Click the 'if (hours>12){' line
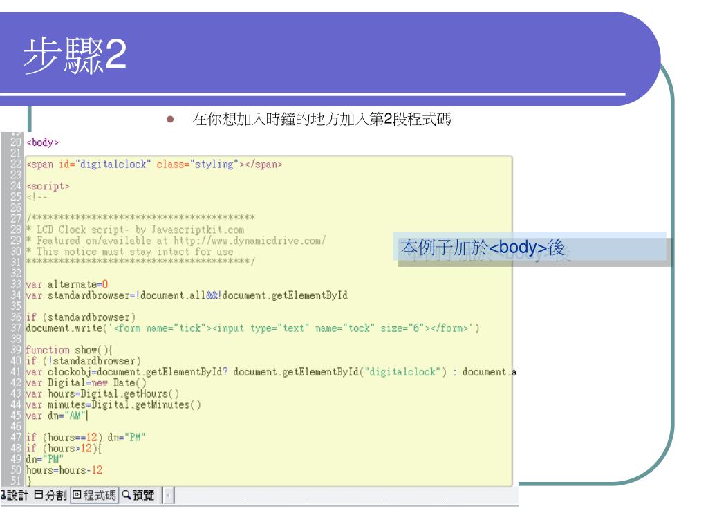 pyautogui.click(x=64, y=448)
